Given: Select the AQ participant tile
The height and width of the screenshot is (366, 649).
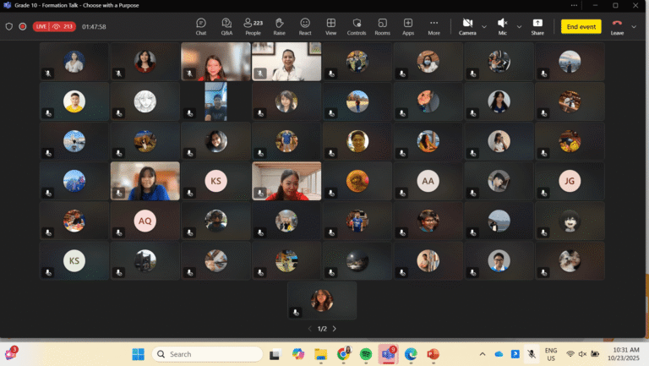Looking at the screenshot, I should [x=145, y=221].
